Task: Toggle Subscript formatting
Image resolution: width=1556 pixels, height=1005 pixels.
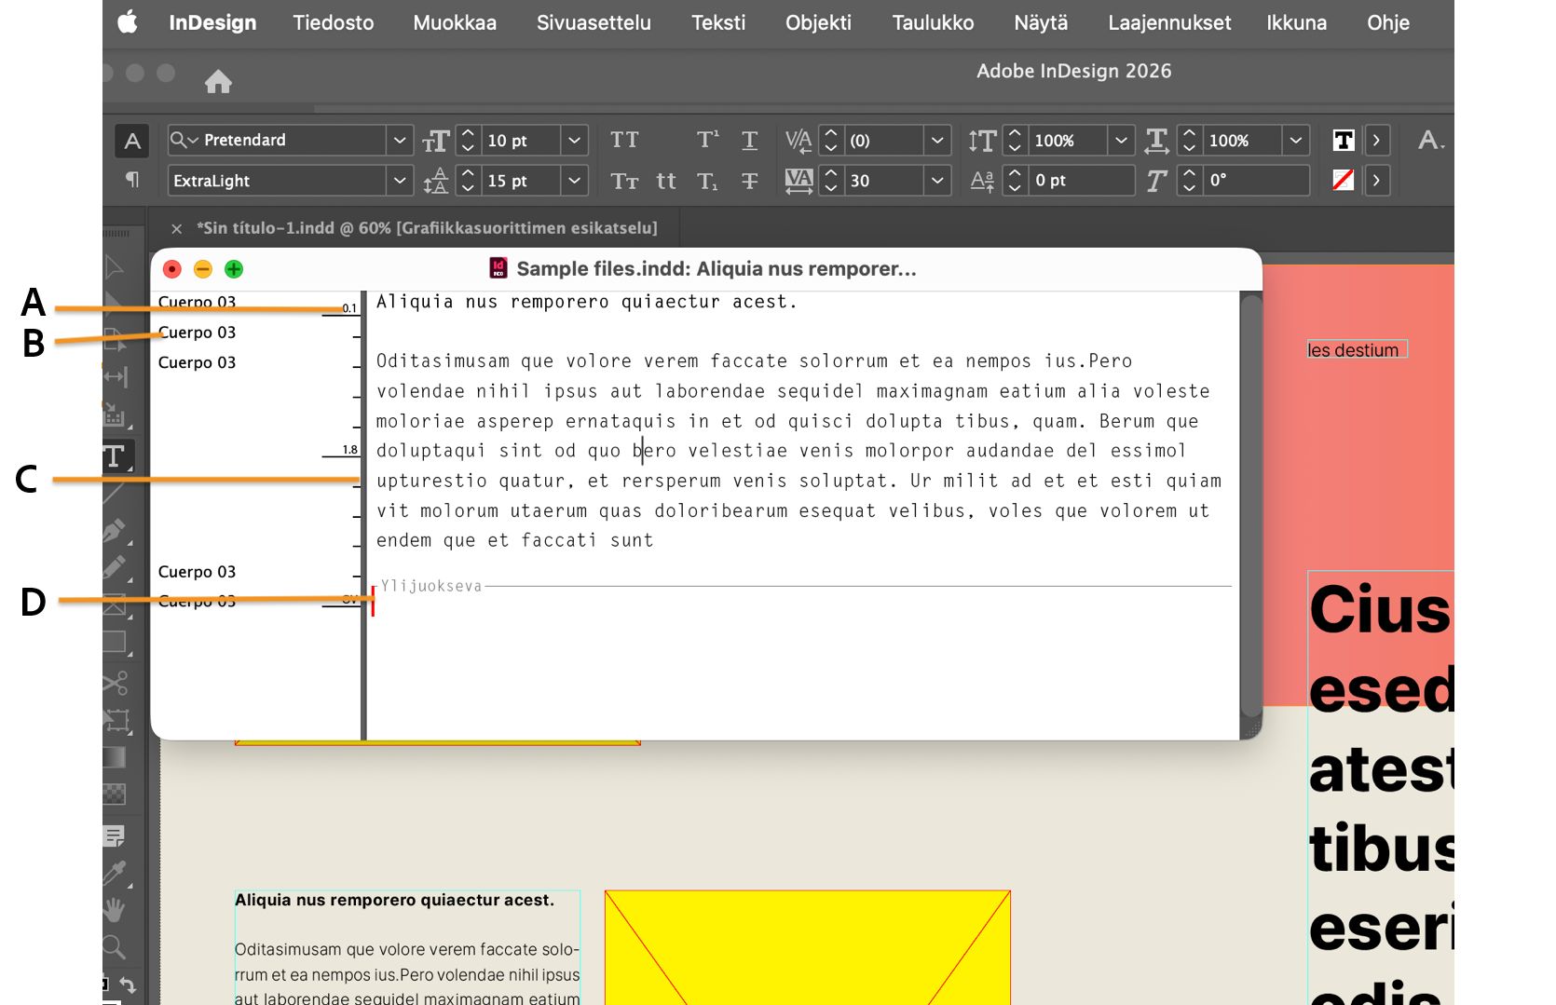Action: 707,181
